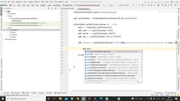Open the VCS menu
This screenshot has height=101, width=180.
click(56, 2)
